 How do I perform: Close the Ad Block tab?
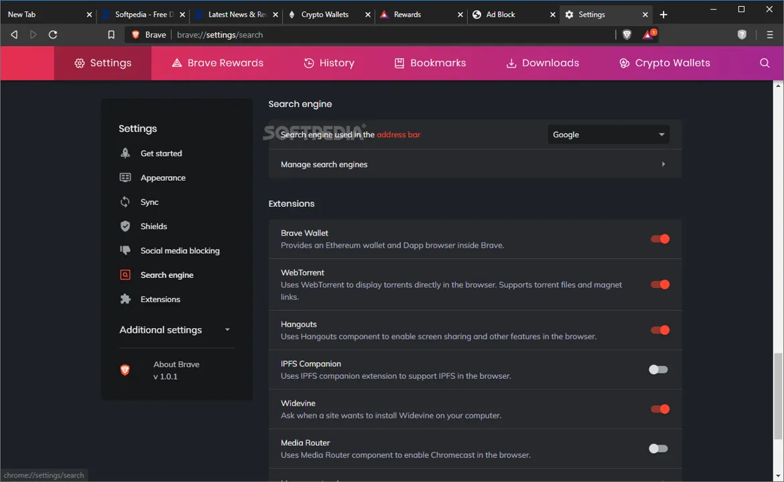click(553, 15)
